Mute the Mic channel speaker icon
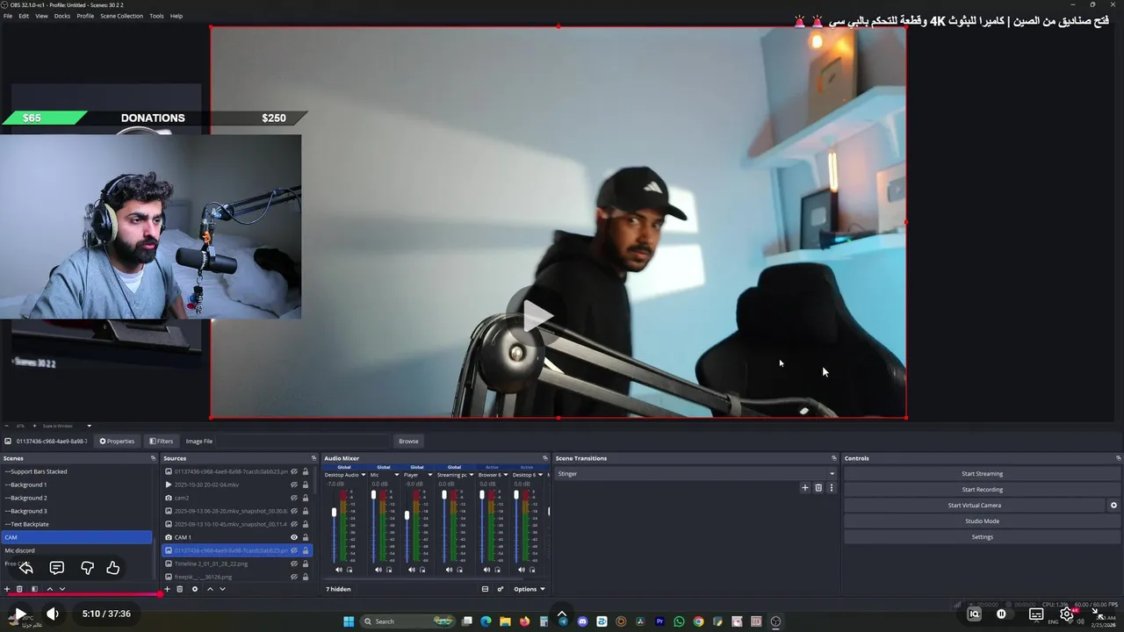Screen dimensions: 1124x632 point(378,570)
